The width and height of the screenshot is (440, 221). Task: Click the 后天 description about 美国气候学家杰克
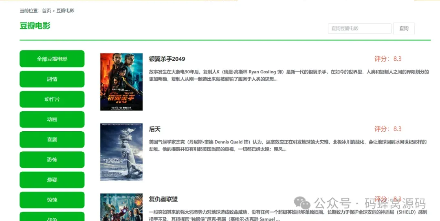click(x=288, y=146)
